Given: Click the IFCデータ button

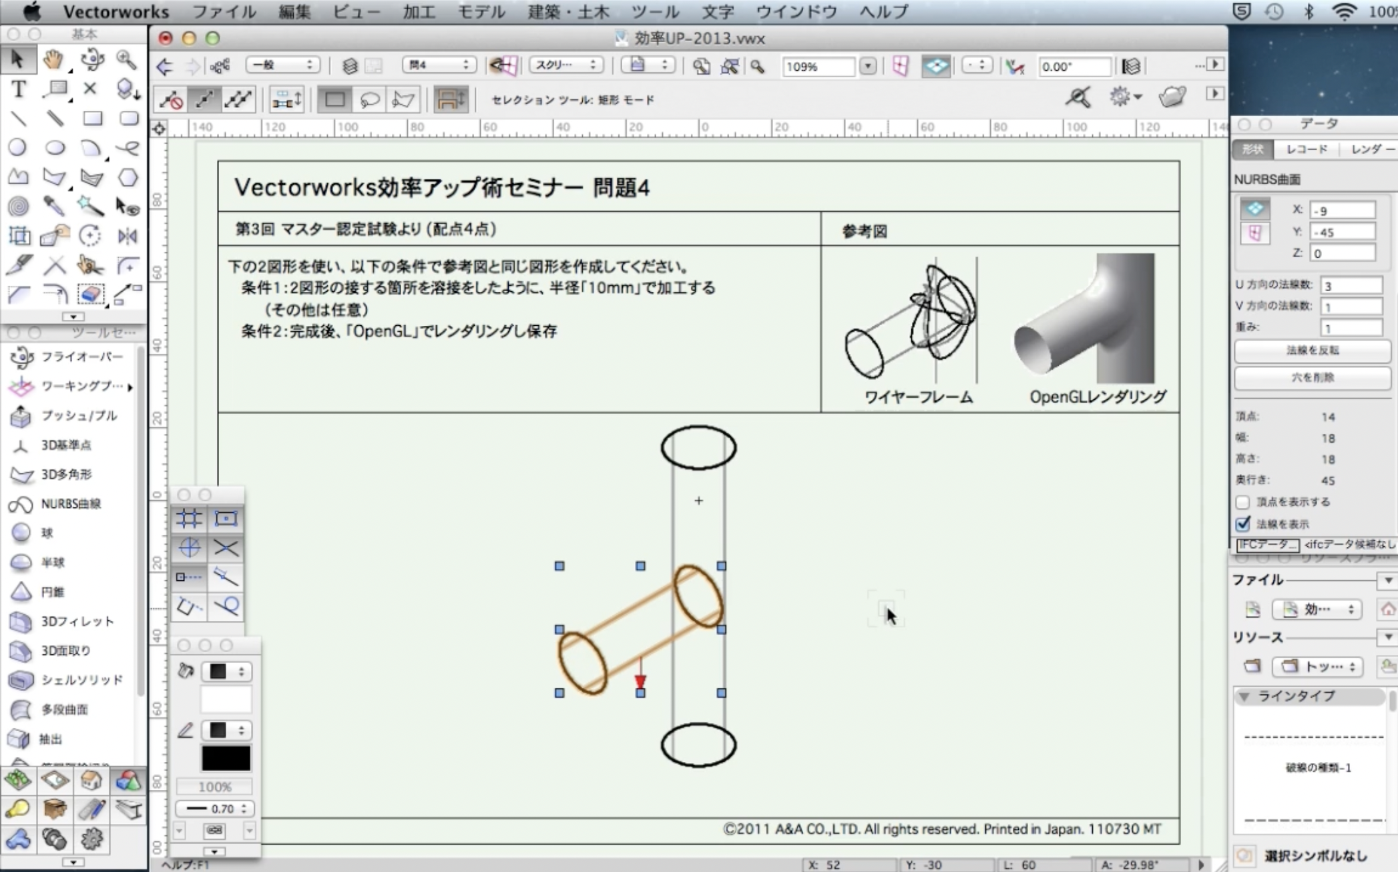Looking at the screenshot, I should pos(1267,545).
